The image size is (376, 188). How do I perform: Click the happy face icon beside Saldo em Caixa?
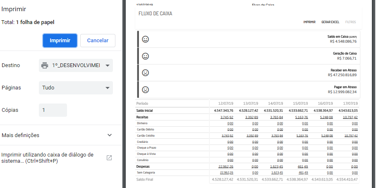point(145,39)
